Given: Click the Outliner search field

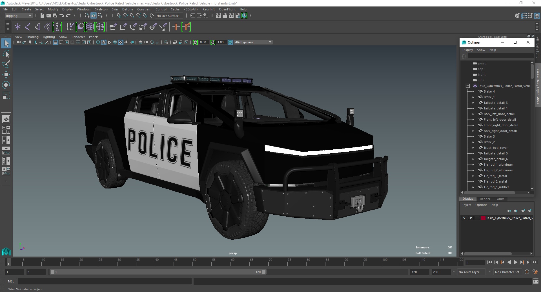Looking at the screenshot, I should click(x=500, y=56).
